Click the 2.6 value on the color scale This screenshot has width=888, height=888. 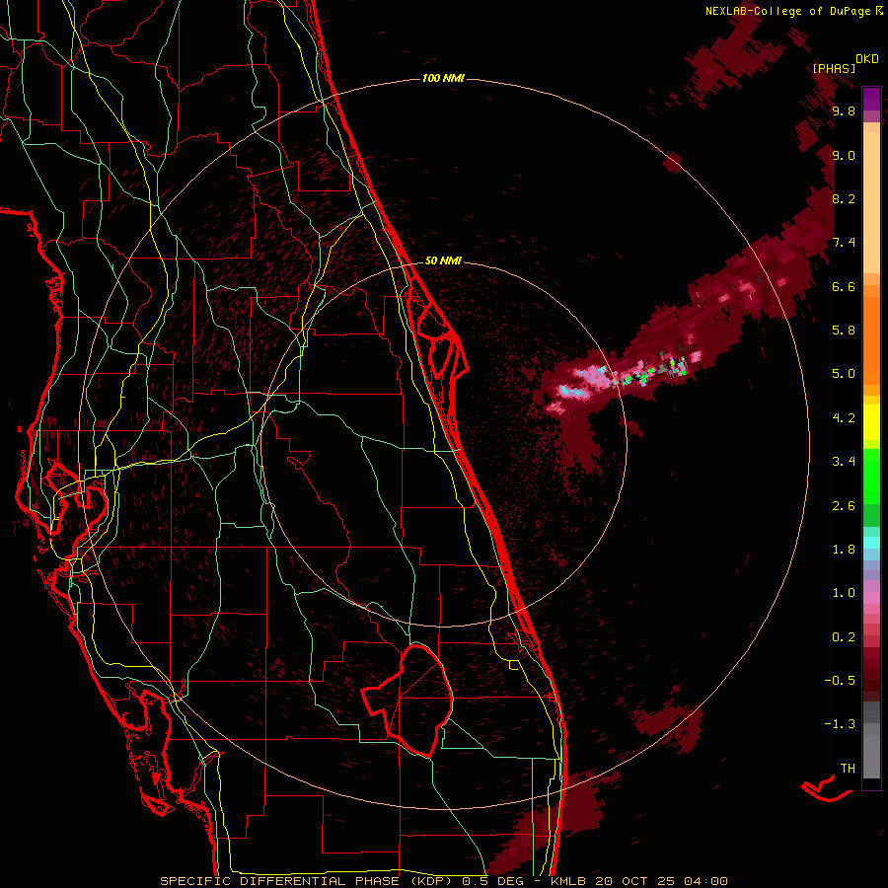pos(844,506)
